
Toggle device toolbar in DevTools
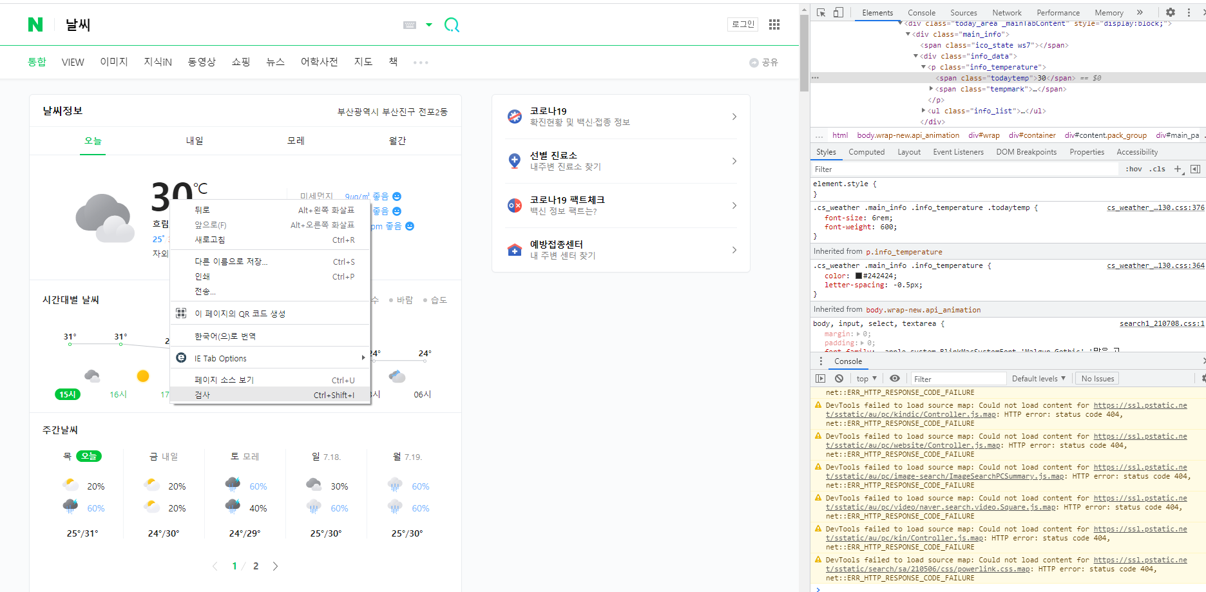(838, 12)
